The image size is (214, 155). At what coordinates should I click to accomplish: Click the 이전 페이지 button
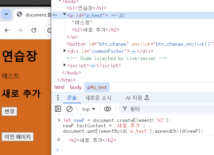coord(17,137)
